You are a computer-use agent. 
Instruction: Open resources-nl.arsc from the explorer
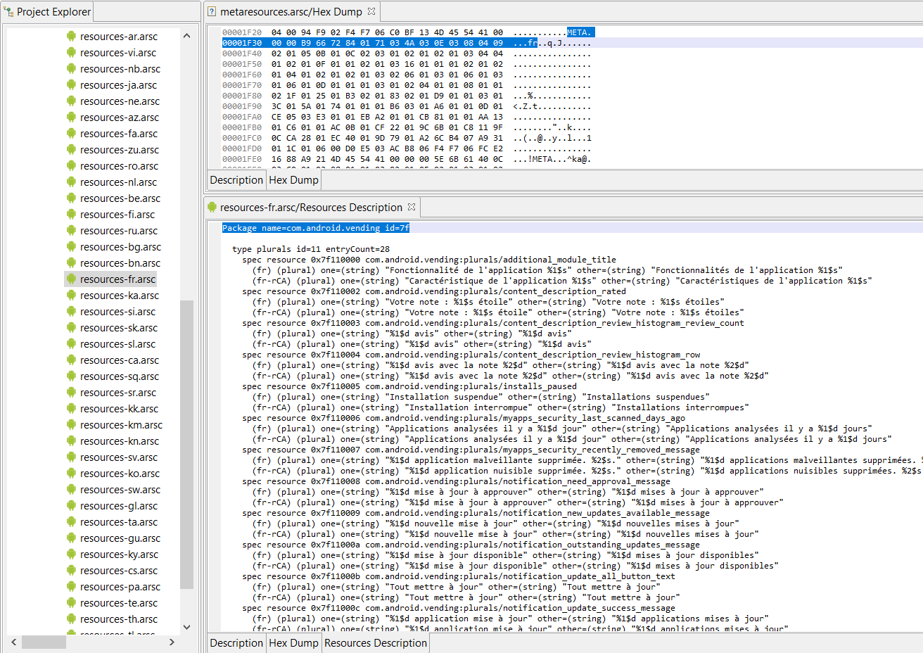pos(118,182)
